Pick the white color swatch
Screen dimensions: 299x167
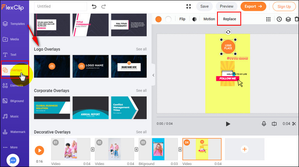tap(168, 19)
